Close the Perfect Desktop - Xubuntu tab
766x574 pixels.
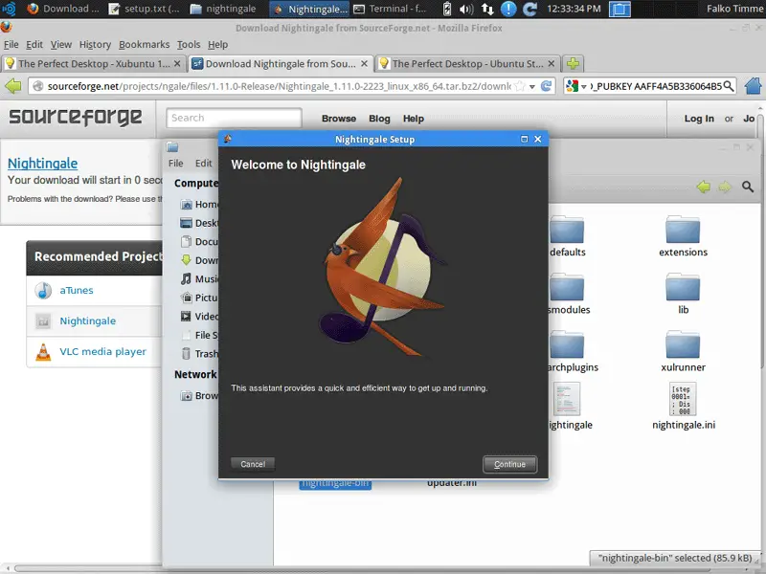(x=177, y=63)
